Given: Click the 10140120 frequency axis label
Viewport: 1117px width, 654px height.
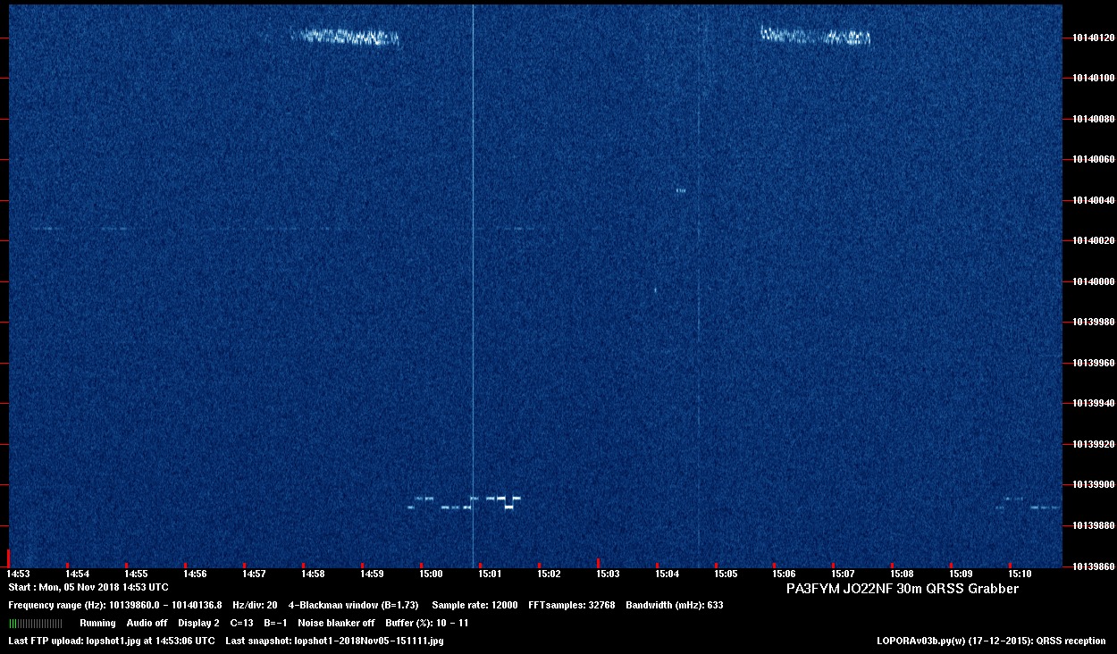Looking at the screenshot, I should click(1093, 38).
